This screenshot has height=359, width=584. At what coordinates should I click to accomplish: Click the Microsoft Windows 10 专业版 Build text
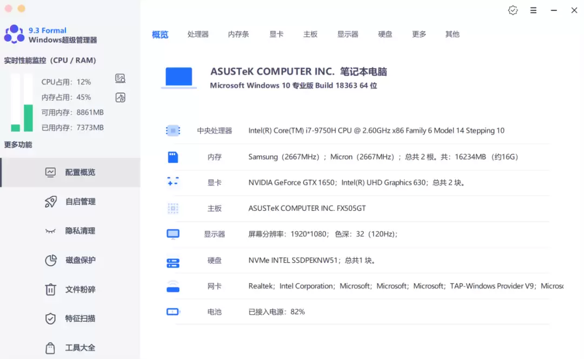click(x=294, y=85)
